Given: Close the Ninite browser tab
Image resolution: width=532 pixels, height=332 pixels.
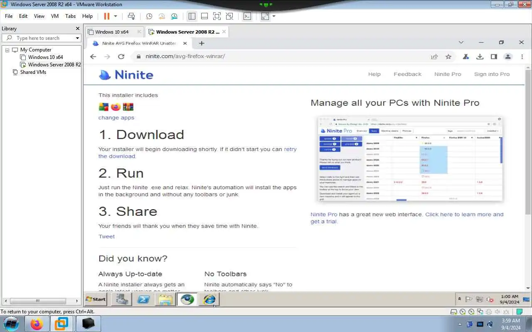Looking at the screenshot, I should 185,43.
